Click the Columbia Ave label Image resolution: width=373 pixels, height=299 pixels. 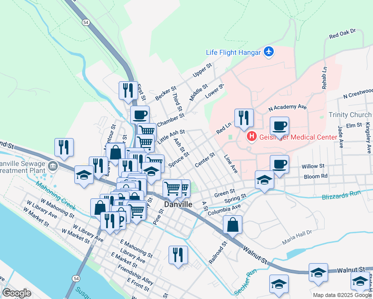(224, 211)
